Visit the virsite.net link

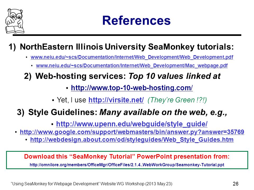[116, 100]
